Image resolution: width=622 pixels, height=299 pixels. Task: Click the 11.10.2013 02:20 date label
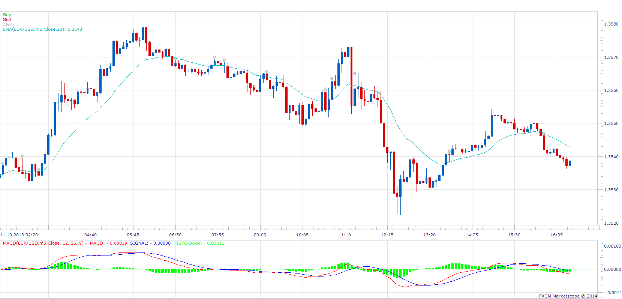[x=19, y=235]
